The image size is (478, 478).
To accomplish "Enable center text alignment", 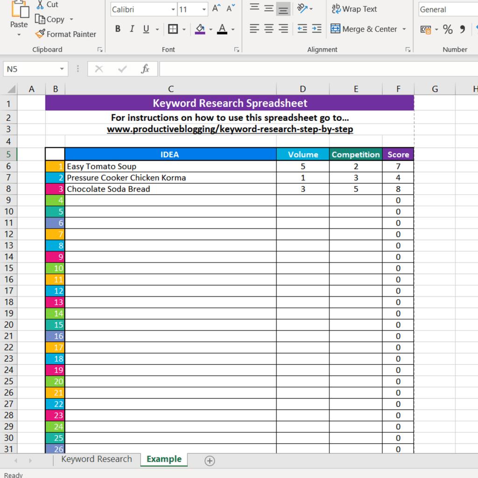I will point(268,29).
